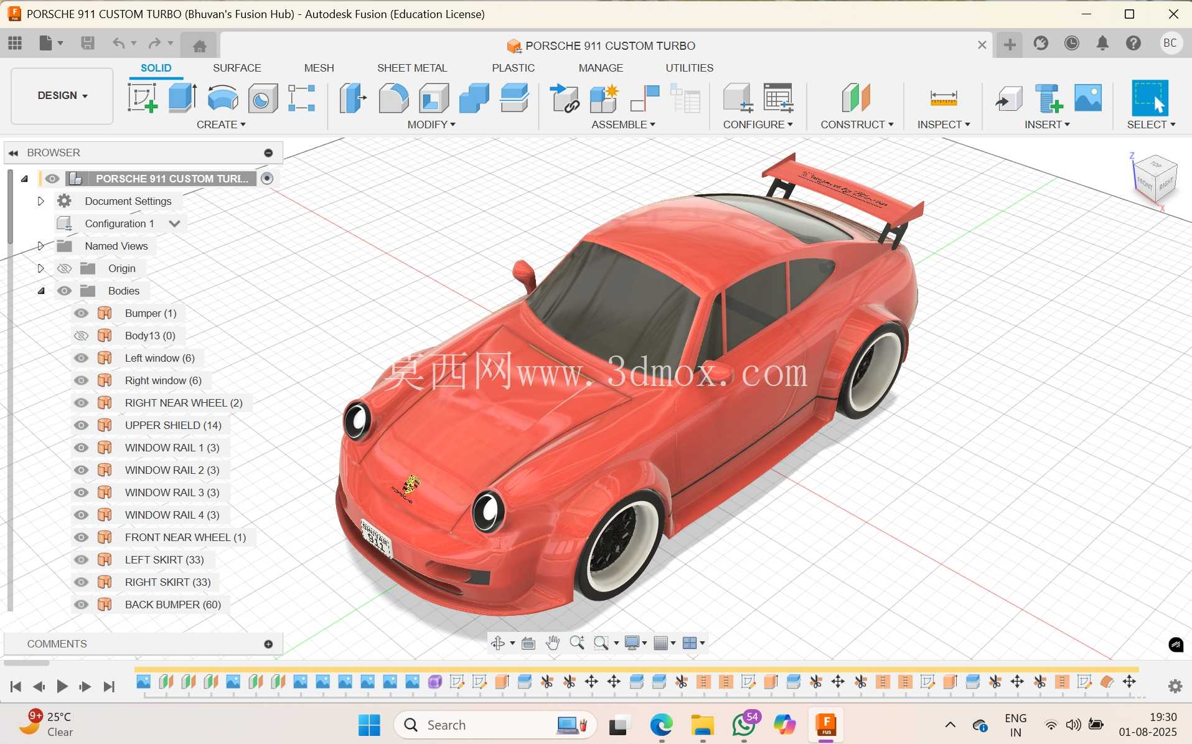The width and height of the screenshot is (1192, 744).
Task: Hide the UPPER SHIELD (14) body
Action: click(82, 425)
